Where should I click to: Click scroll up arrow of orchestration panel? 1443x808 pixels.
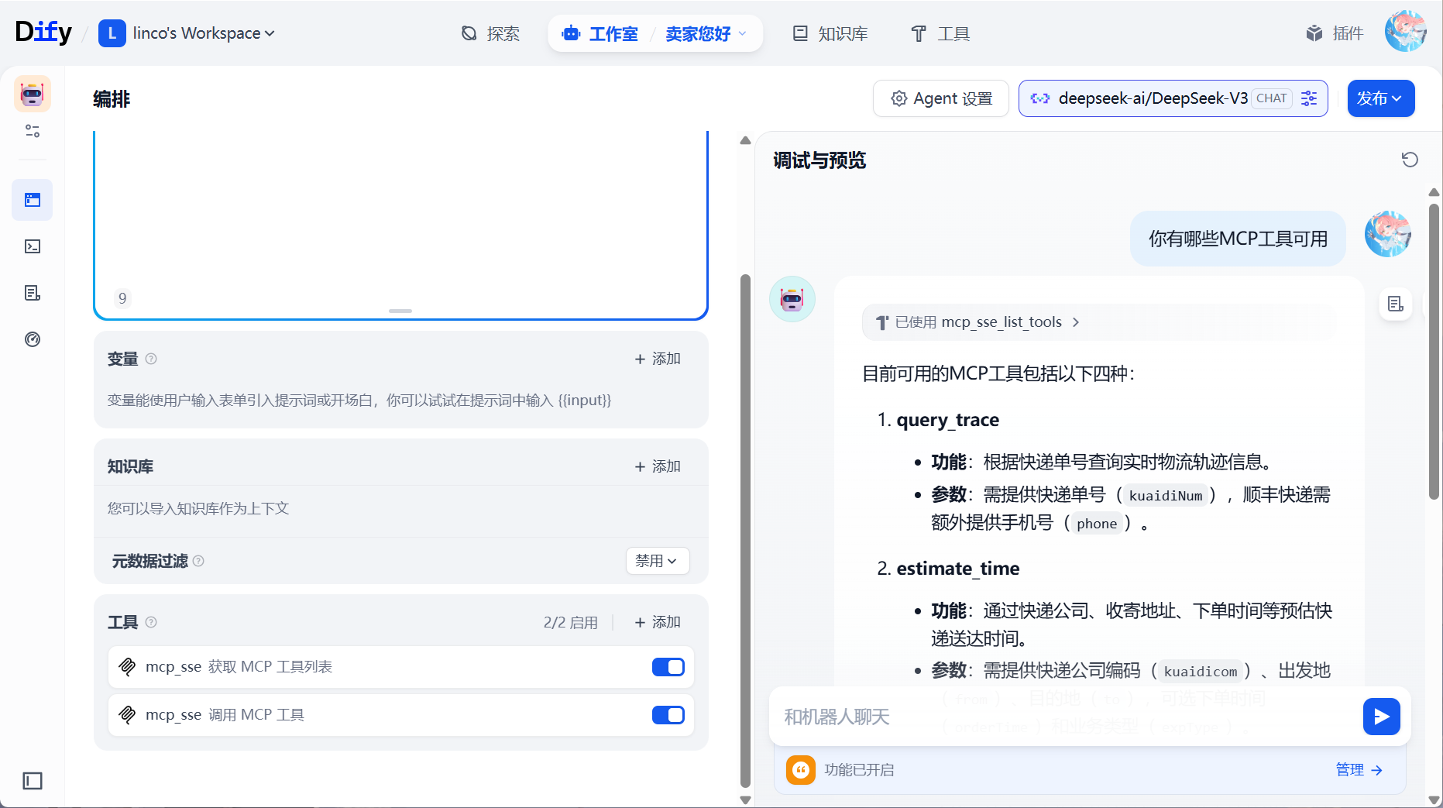click(x=746, y=140)
